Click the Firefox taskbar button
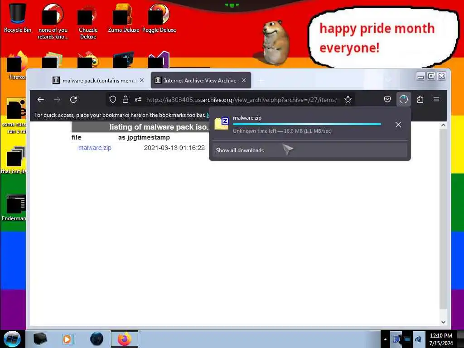This screenshot has height=348, width=464. (x=125, y=339)
